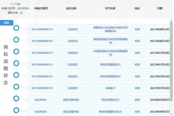Click the 申请收文 stage name
The width and height of the screenshot is (174, 116).
coord(110,88)
